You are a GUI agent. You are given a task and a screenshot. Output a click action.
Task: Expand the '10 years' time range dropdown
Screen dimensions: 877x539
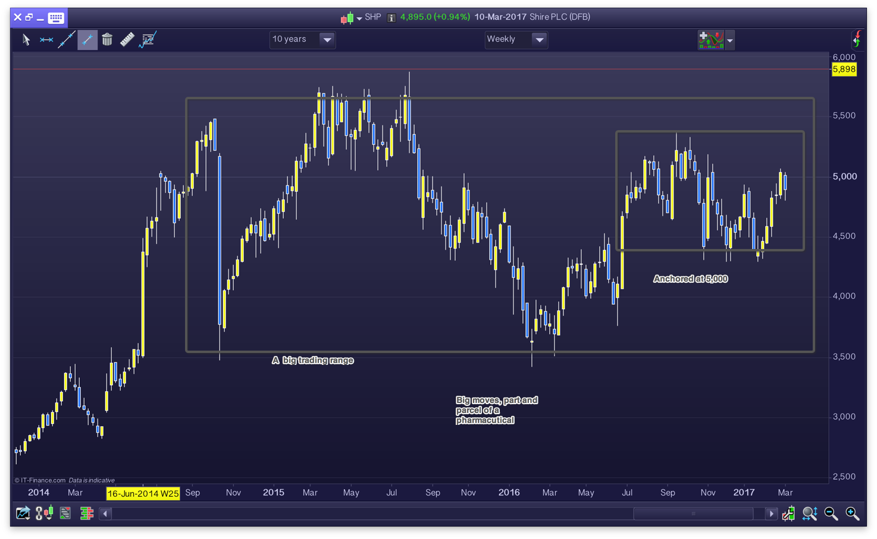coord(327,40)
